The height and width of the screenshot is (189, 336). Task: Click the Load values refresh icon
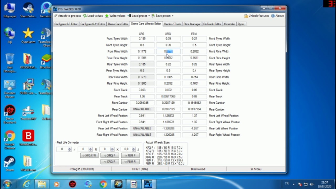tap(85, 16)
